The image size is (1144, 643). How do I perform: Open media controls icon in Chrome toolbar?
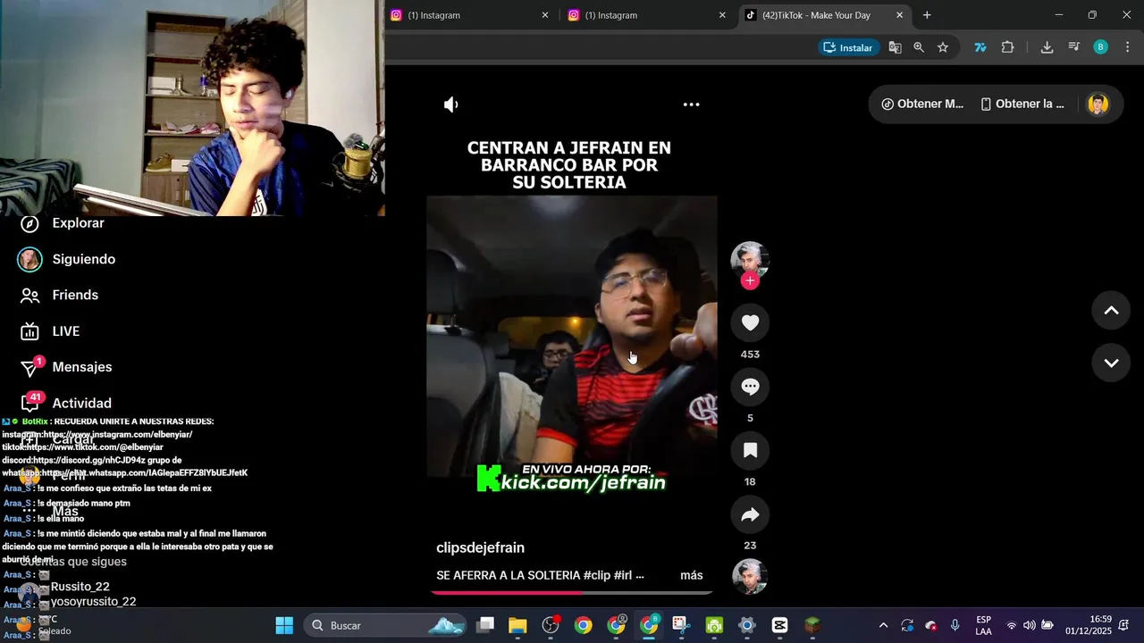1074,47
